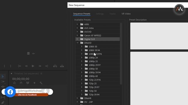Go to In point in the monitor

pyautogui.click(x=20, y=66)
